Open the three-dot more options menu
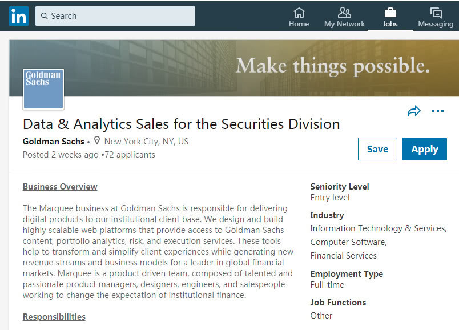 438,111
